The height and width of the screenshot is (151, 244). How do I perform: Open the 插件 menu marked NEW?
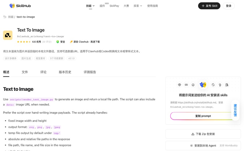[102, 6]
